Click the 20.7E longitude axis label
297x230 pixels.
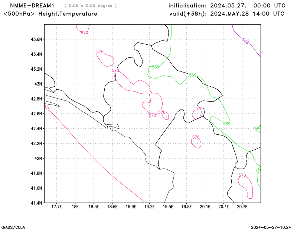pos(242,207)
